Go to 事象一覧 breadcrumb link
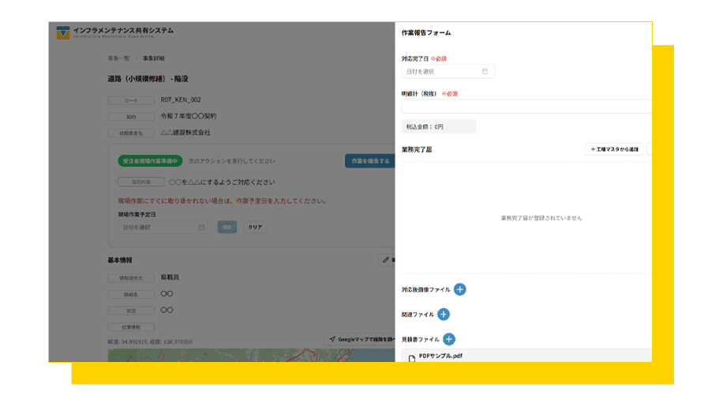 pos(118,58)
